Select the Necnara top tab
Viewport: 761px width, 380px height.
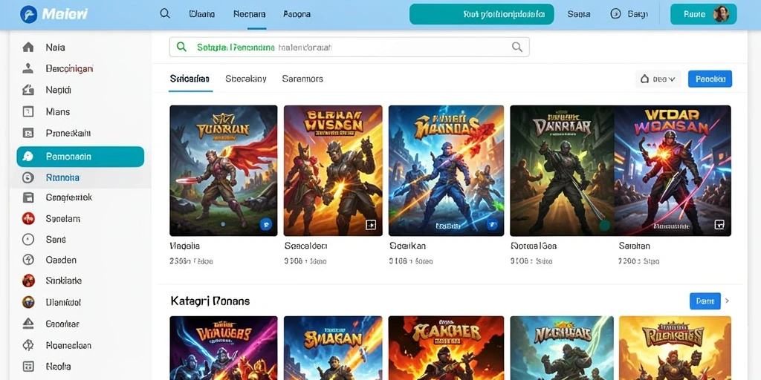pyautogui.click(x=250, y=14)
